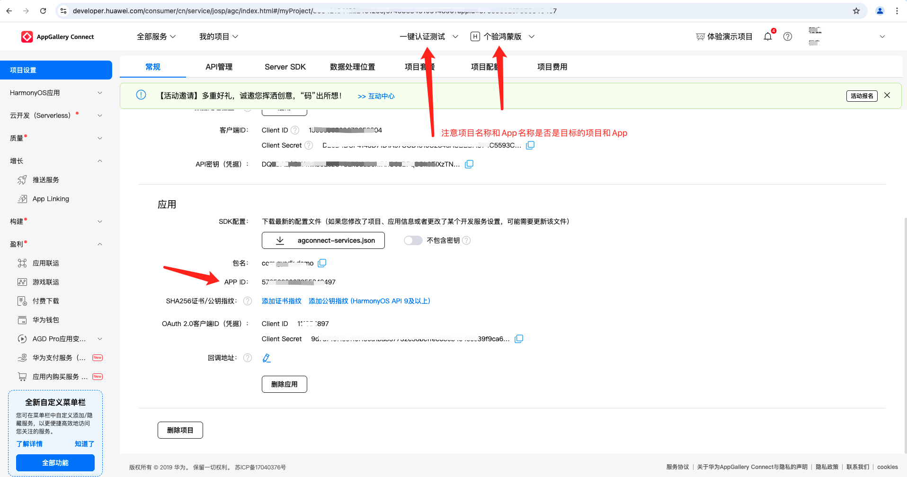Expand AGD Pro应用变… sidebar item
The image size is (907, 477).
[x=60, y=339]
